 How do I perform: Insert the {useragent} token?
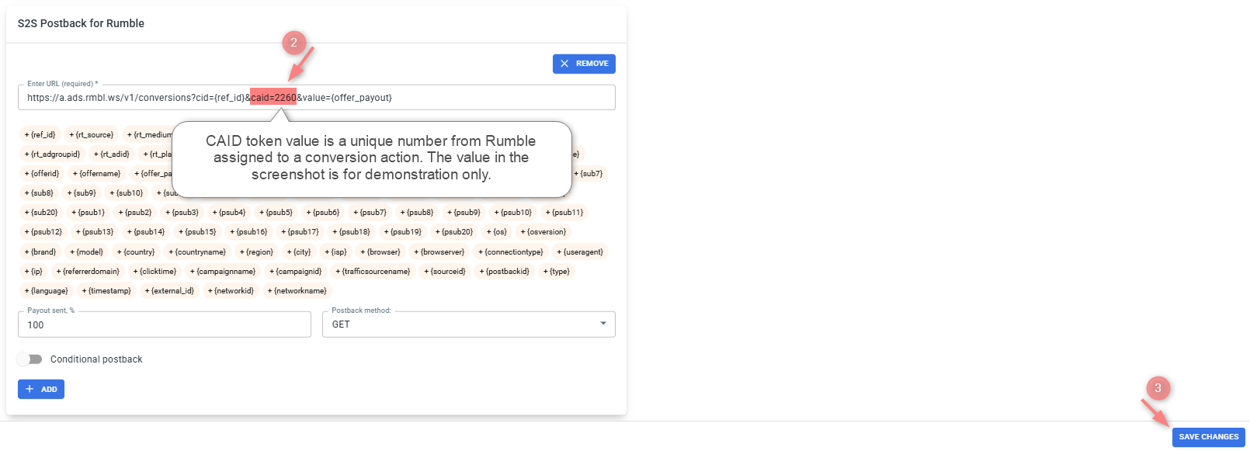[580, 252]
